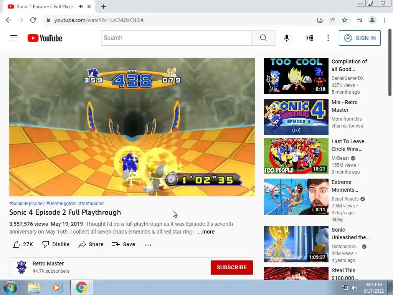Open more actions ellipsis under video
393x295 pixels.
[148, 245]
